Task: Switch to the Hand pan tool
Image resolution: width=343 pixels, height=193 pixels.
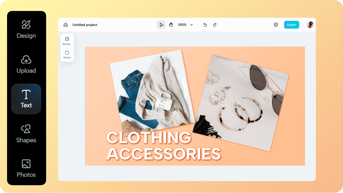Action: tap(171, 25)
